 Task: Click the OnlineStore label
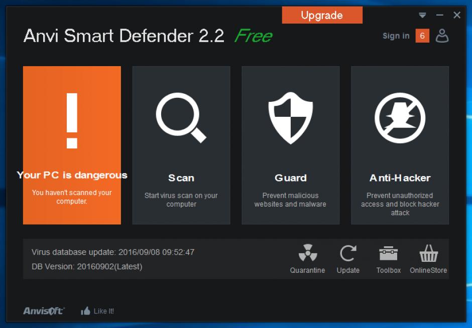pos(428,270)
